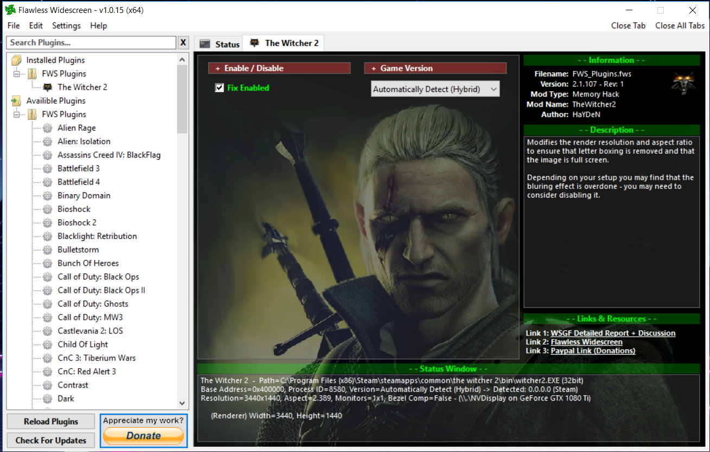Click gear icon beside Castlevania 2: LOS

(48, 331)
